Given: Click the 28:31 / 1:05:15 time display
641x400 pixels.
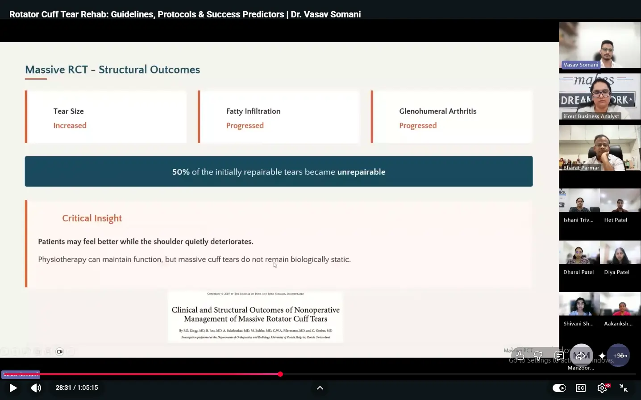Looking at the screenshot, I should [x=77, y=388].
